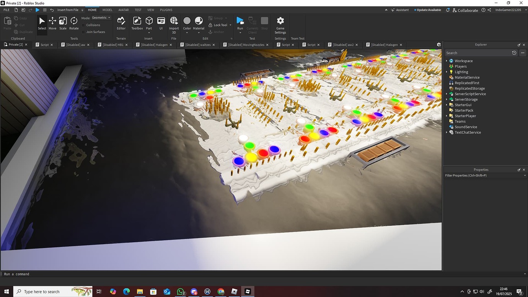Select the Move tool
The width and height of the screenshot is (528, 297).
tap(52, 23)
